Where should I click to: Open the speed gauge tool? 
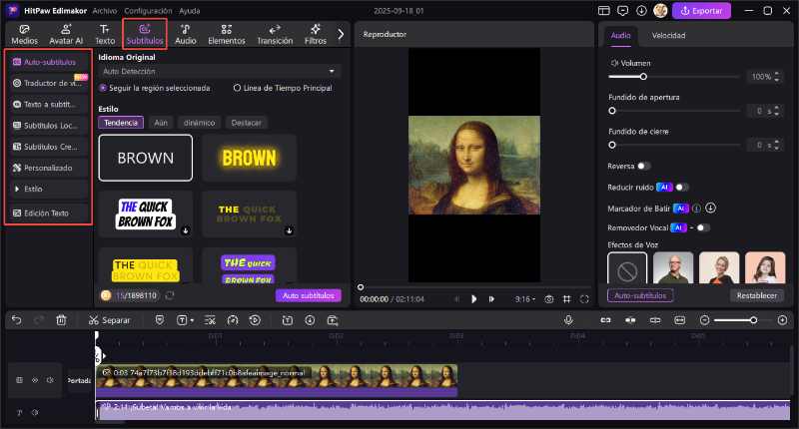pyautogui.click(x=233, y=320)
